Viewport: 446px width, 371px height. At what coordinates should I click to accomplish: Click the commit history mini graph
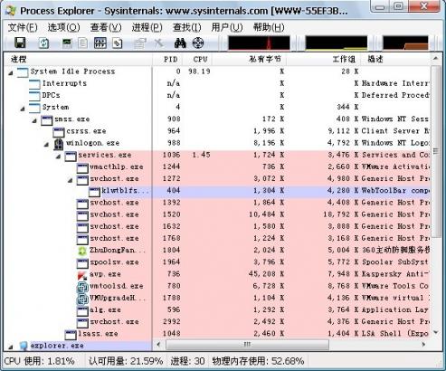[337, 43]
